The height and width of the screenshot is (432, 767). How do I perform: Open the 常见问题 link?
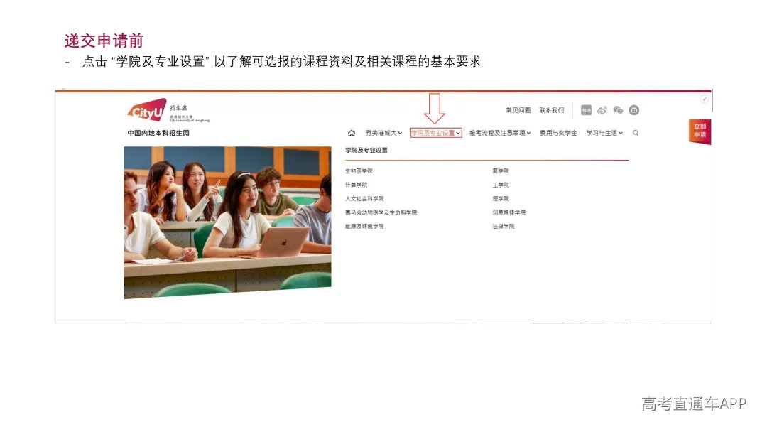click(x=518, y=110)
